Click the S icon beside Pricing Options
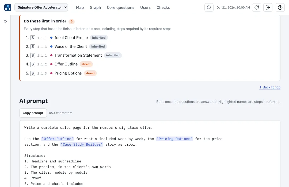This screenshot has height=187, width=289. click(33, 73)
